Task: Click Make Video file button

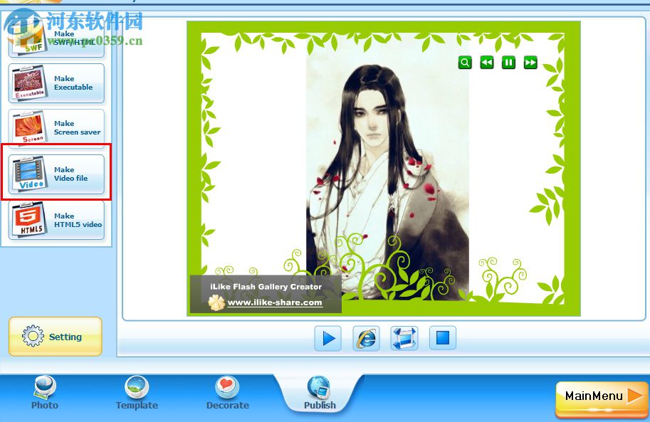Action: [x=56, y=174]
